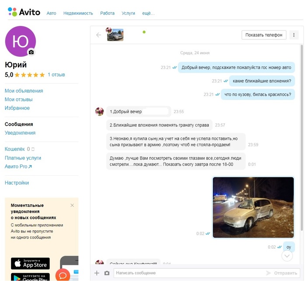The image size is (306, 281).
Task: Open Мои объявления in the sidebar
Action: [24, 91]
